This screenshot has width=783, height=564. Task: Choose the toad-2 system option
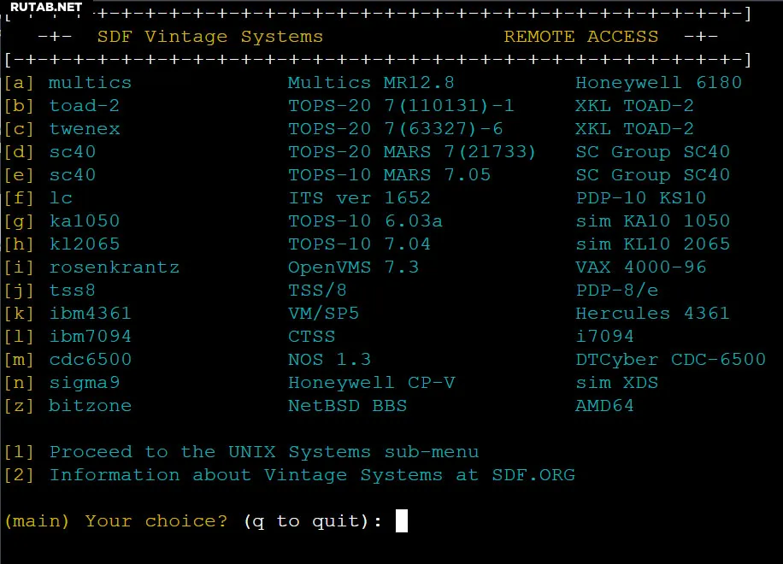84,106
